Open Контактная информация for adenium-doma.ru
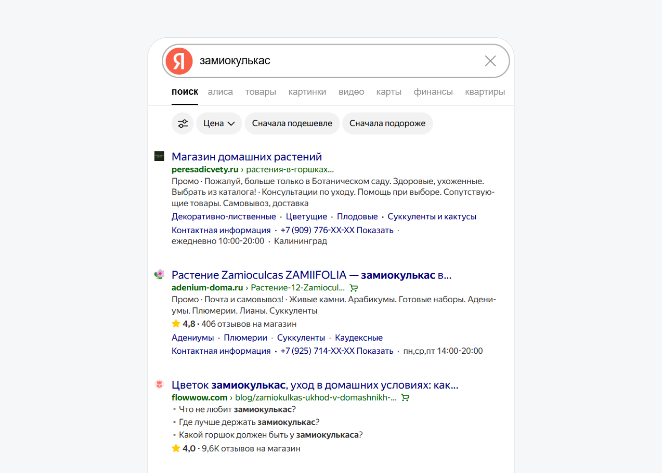The image size is (662, 473). 221,351
